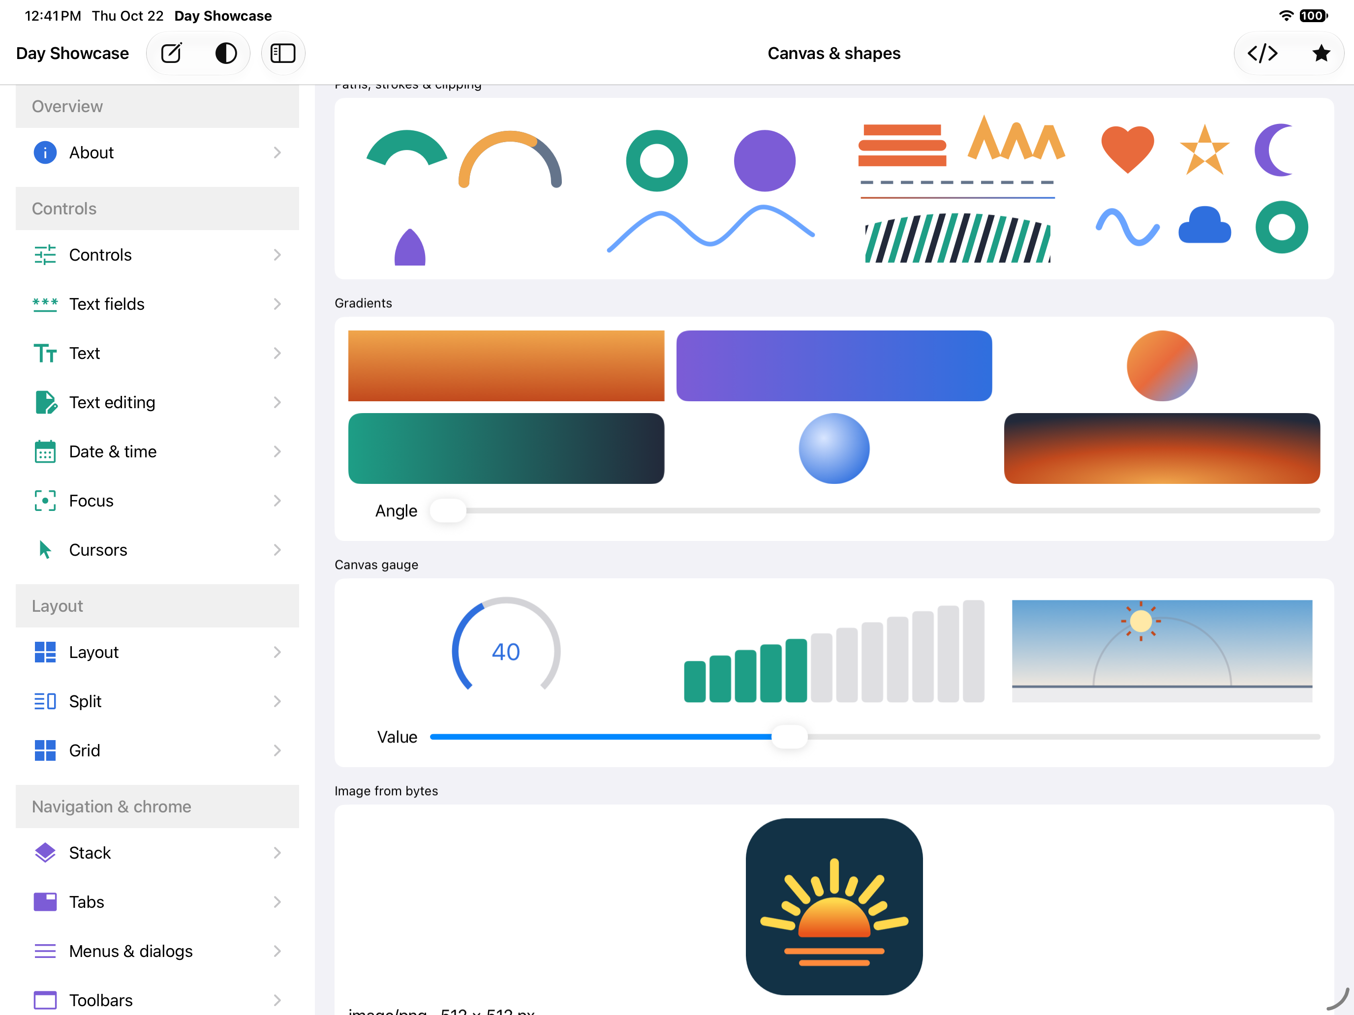Select the Focus target icon
Viewport: 1354px width, 1015px height.
point(45,501)
